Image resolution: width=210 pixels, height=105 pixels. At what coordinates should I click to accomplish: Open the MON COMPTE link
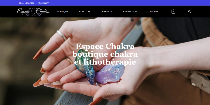tap(26, 3)
